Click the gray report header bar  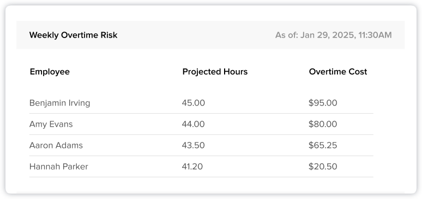210,35
